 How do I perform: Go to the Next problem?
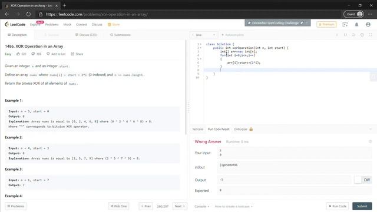point(180,206)
